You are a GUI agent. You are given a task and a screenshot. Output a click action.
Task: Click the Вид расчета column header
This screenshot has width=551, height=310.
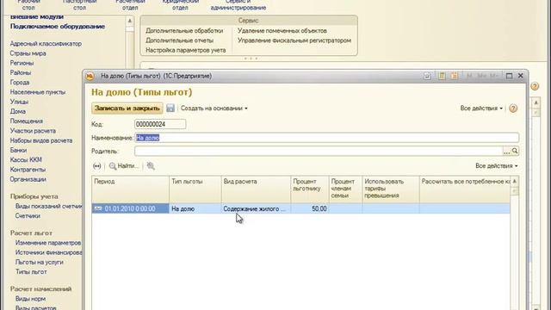(257, 189)
